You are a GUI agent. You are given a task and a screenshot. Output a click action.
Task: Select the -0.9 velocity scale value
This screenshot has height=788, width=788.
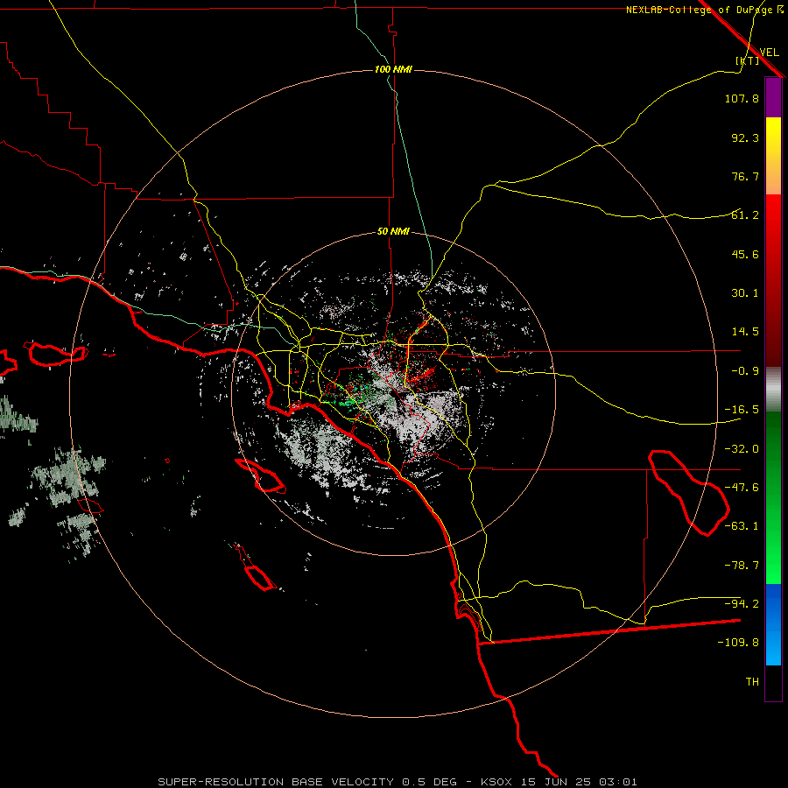tap(745, 371)
